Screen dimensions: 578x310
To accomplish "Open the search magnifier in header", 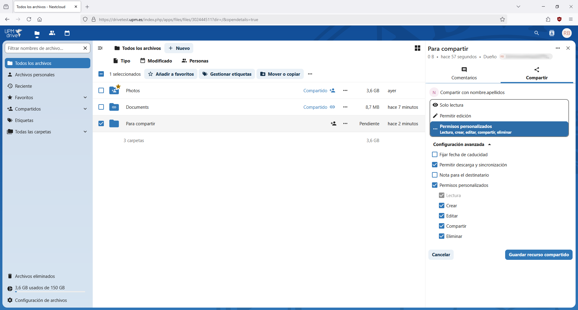I will (536, 33).
